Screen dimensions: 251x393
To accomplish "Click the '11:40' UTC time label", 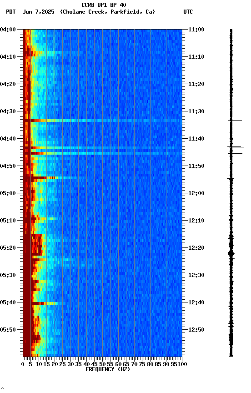I will click(196, 139).
